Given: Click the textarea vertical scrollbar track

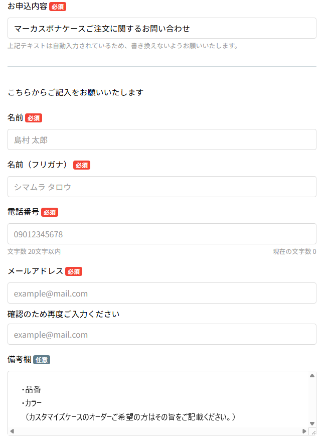Looking at the screenshot, I should (x=312, y=399).
